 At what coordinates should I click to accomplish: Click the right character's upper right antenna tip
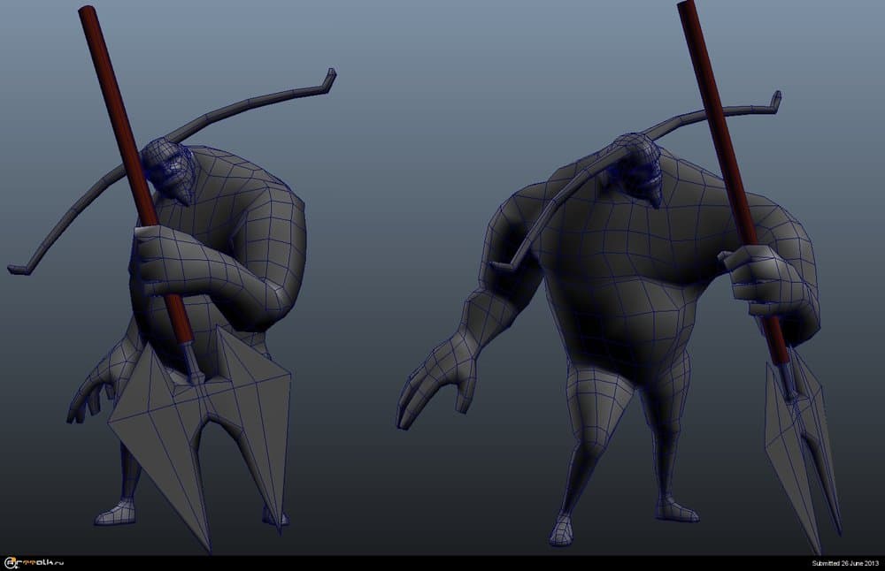click(x=773, y=100)
